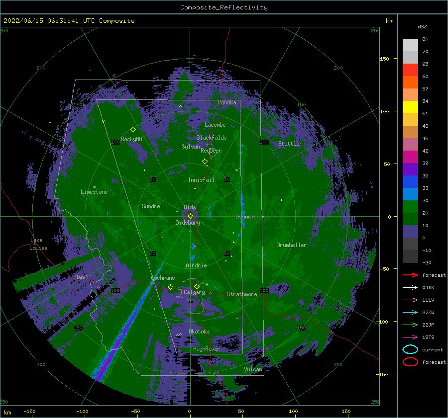Click the light gray 70–80 dBZ swatch
The width and height of the screenshot is (448, 418).
(410, 45)
